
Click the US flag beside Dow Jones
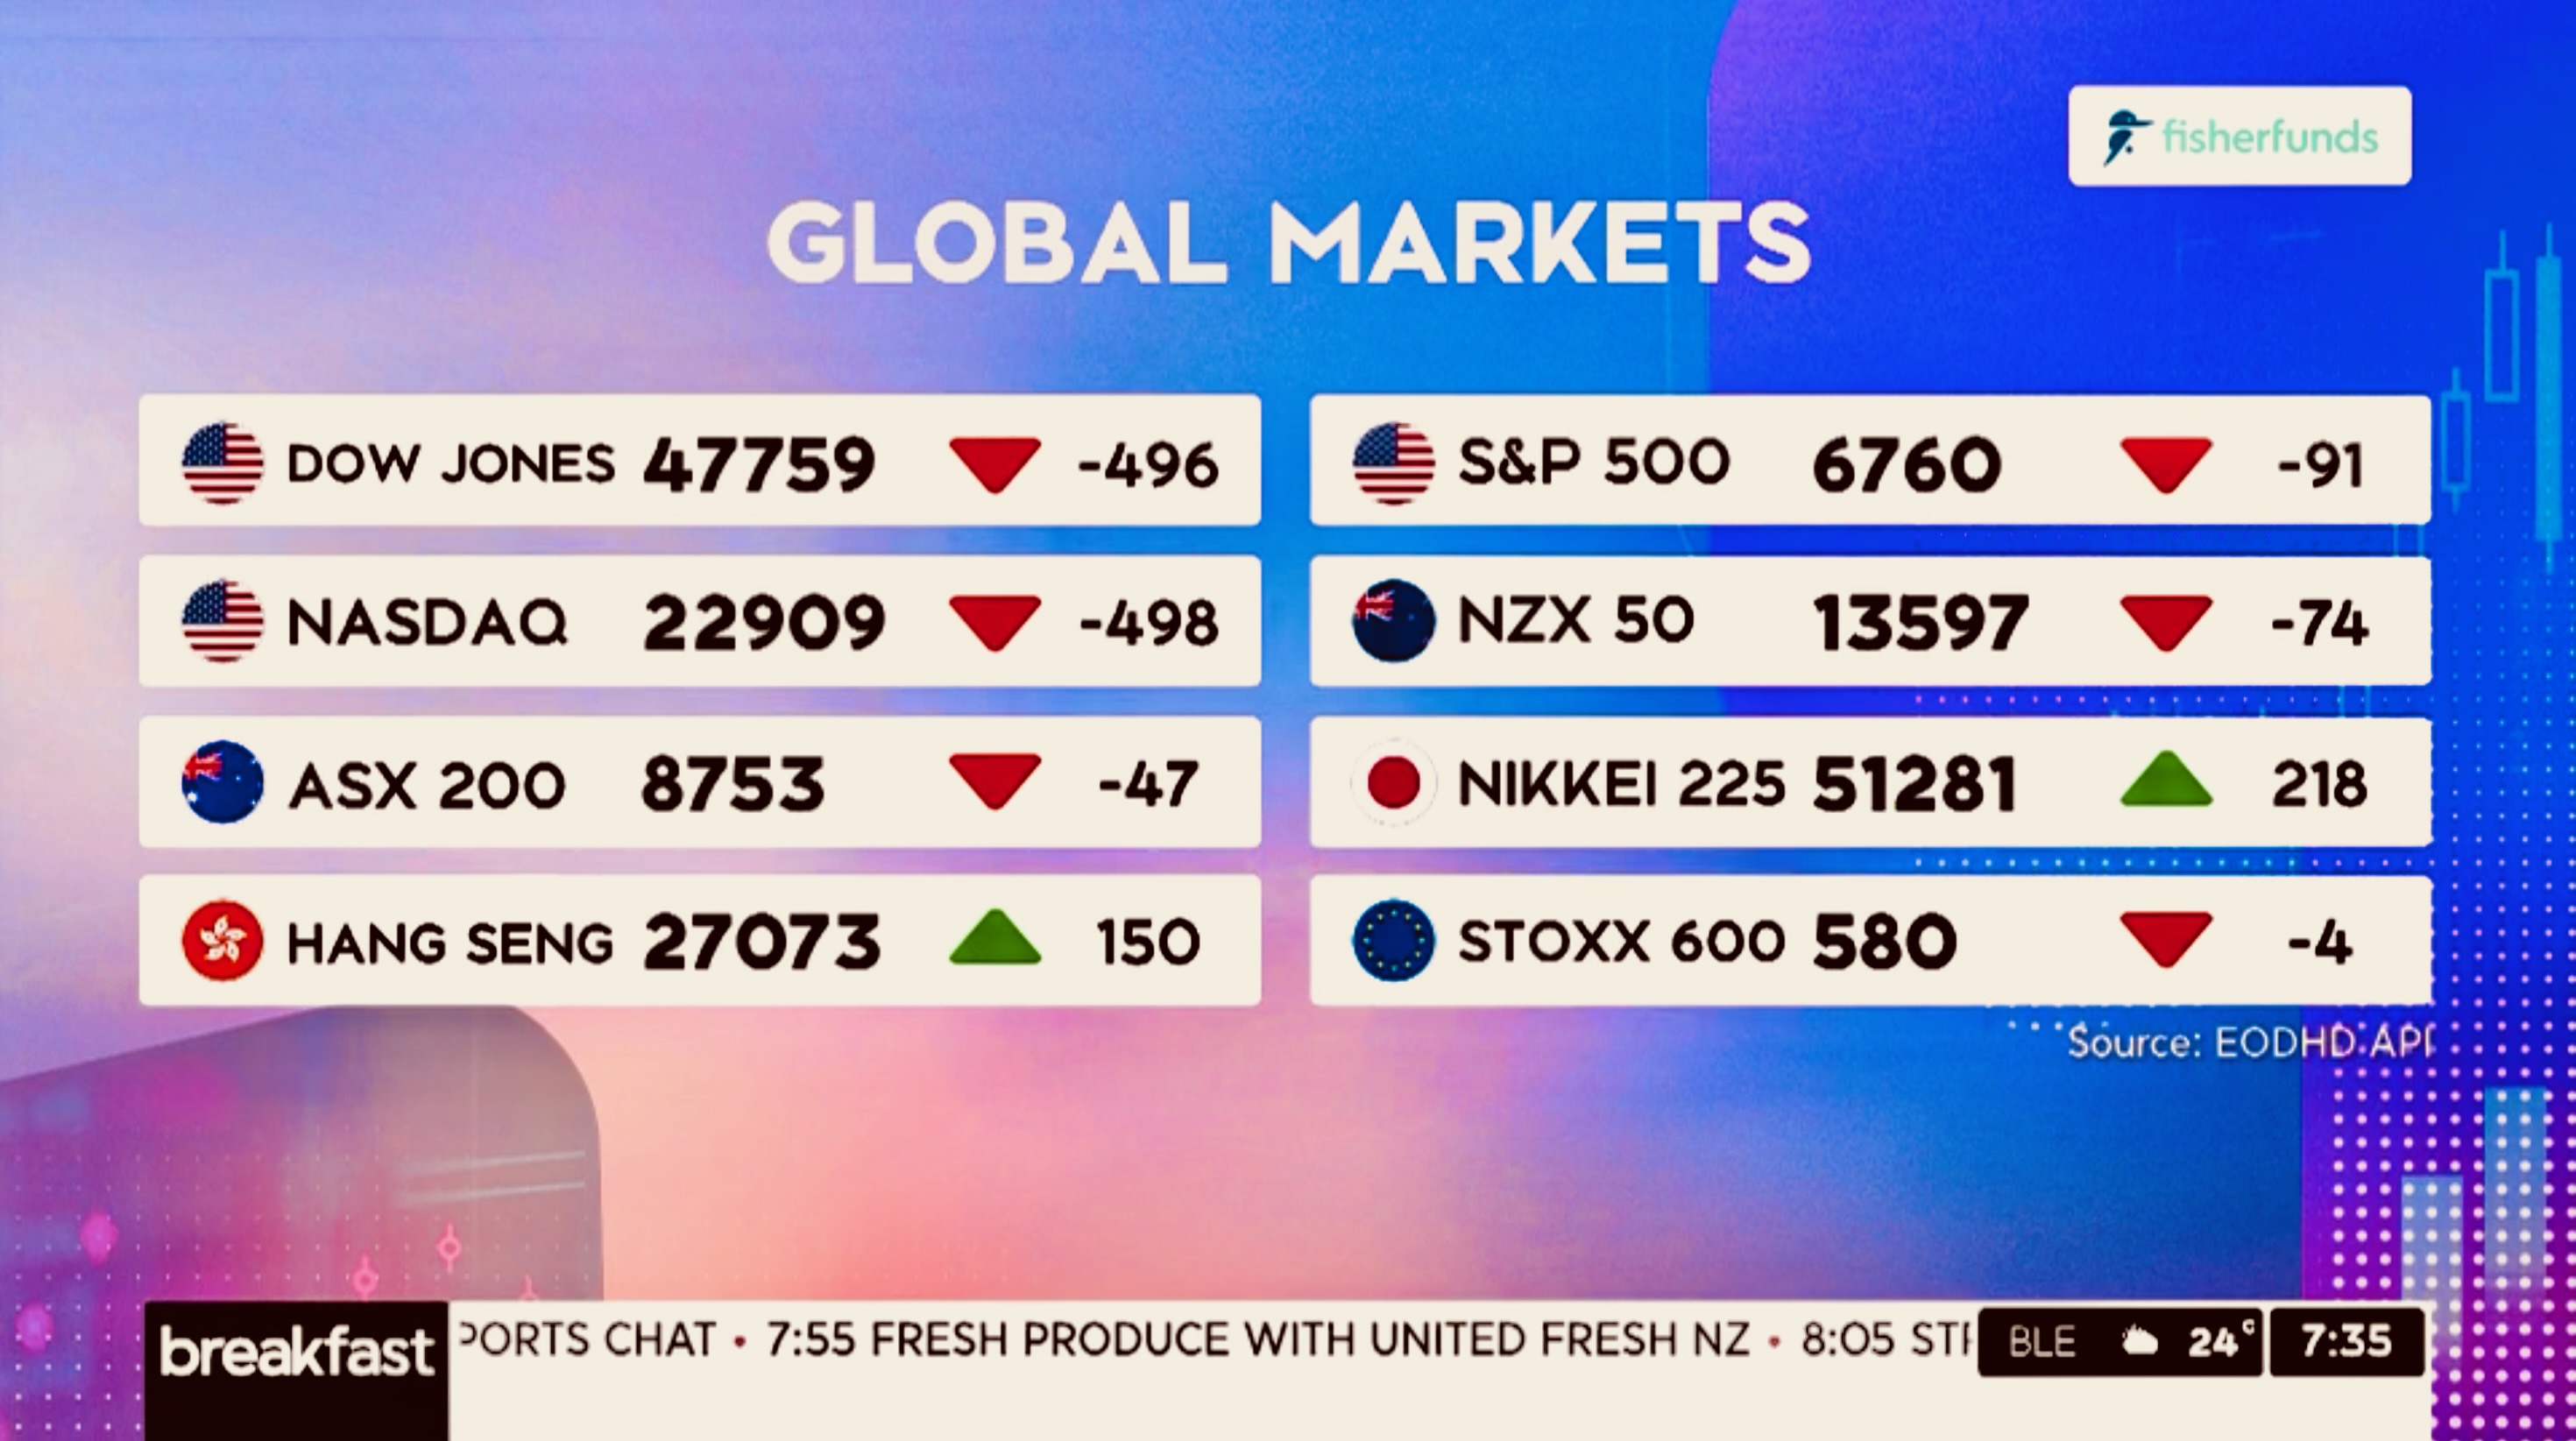tap(222, 463)
